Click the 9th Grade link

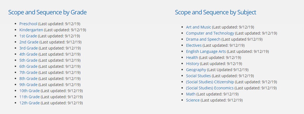28,85
